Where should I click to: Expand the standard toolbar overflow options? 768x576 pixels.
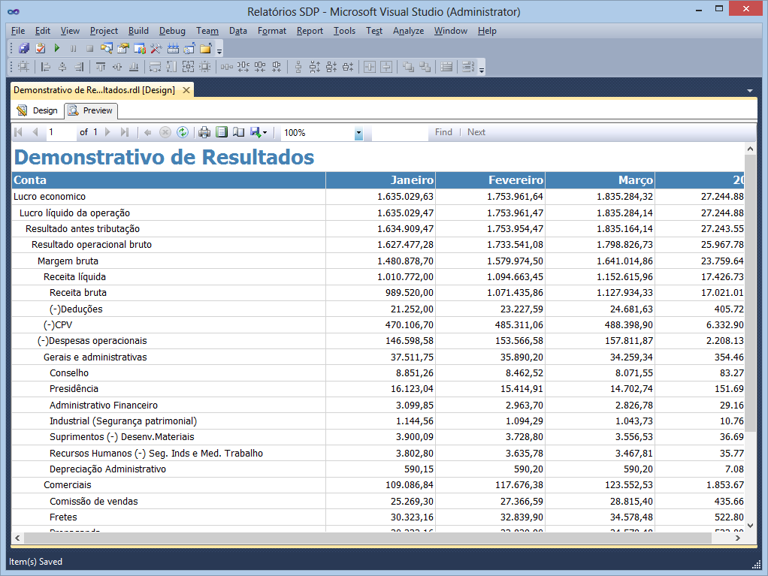(x=219, y=50)
